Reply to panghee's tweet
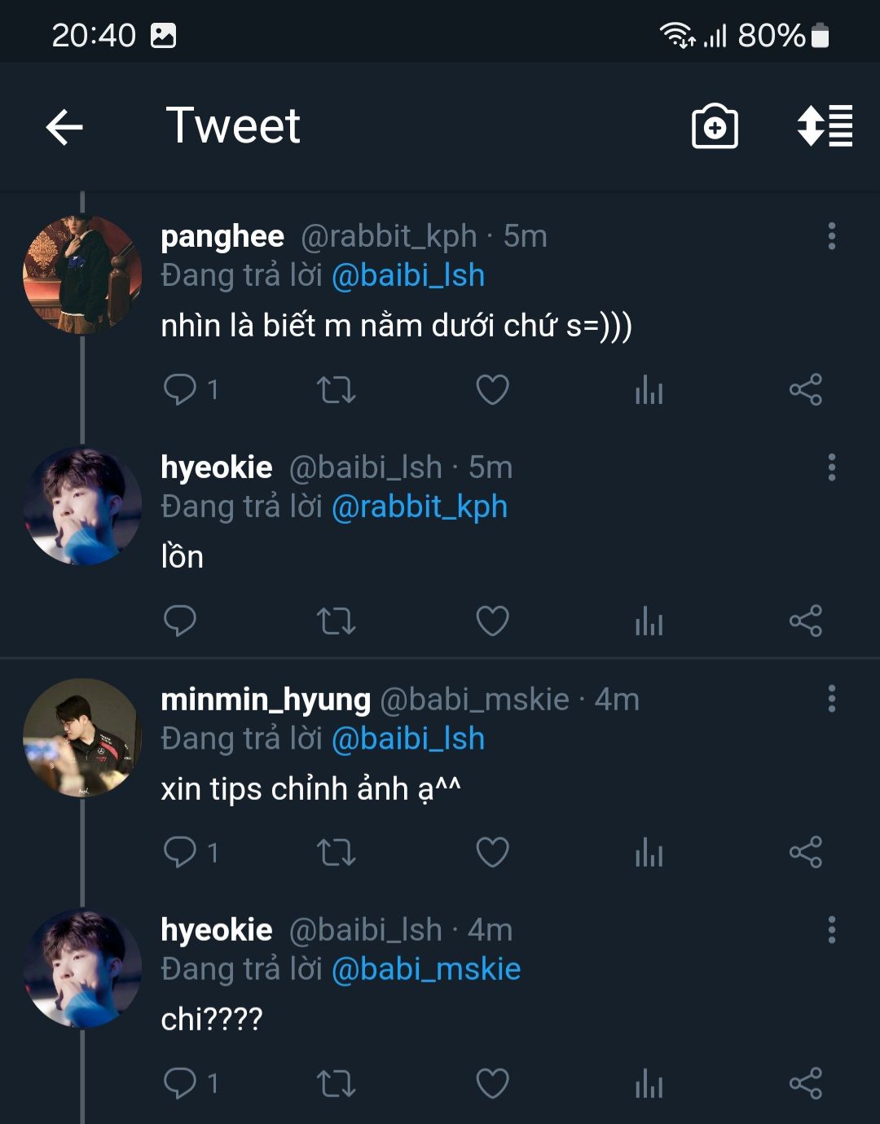The height and width of the screenshot is (1124, 880). [x=180, y=389]
